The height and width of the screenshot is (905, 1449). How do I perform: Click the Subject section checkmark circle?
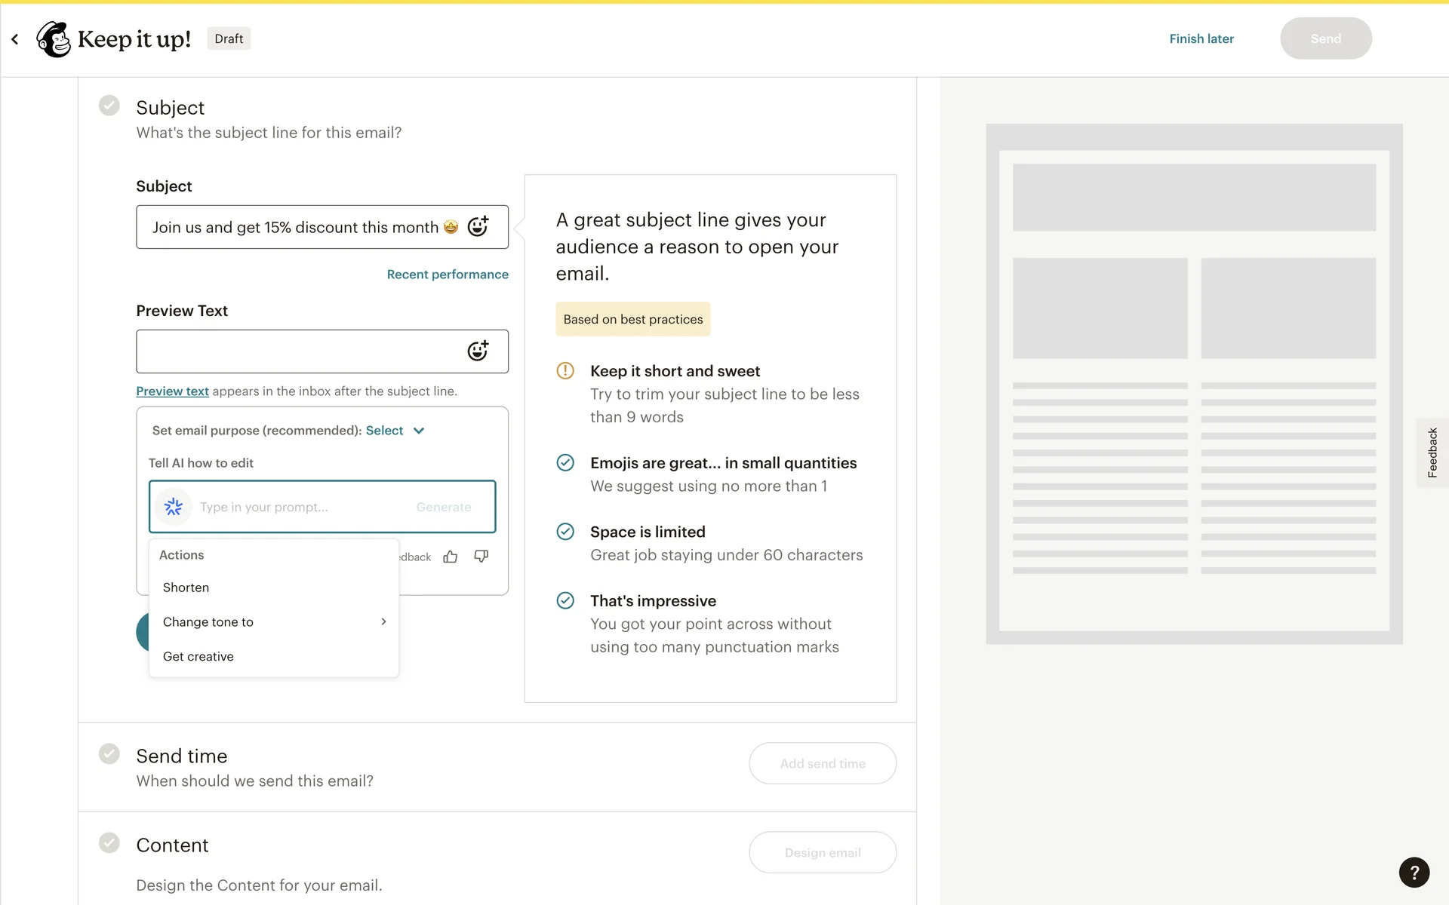(109, 106)
